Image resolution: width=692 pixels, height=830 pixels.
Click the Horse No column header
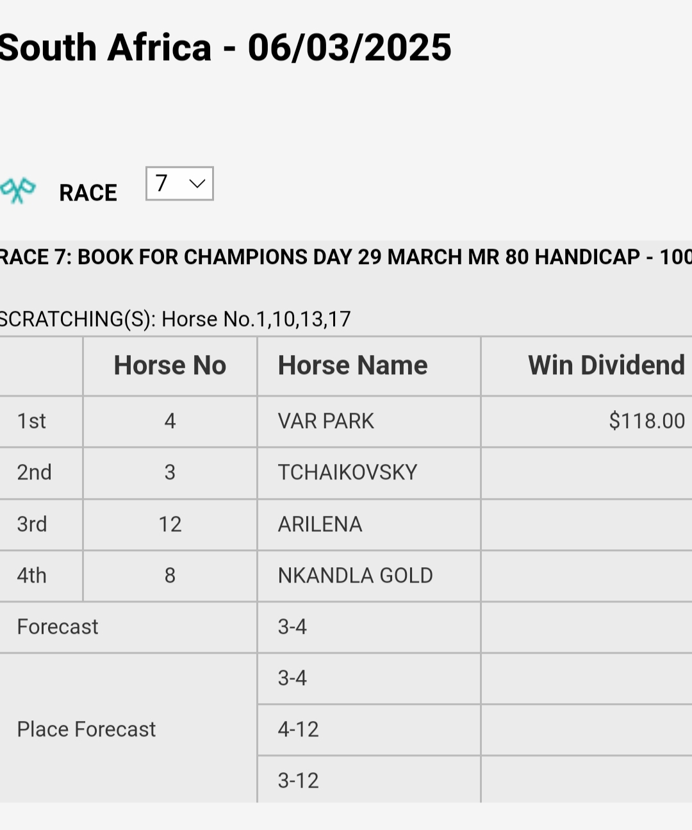pyautogui.click(x=170, y=365)
